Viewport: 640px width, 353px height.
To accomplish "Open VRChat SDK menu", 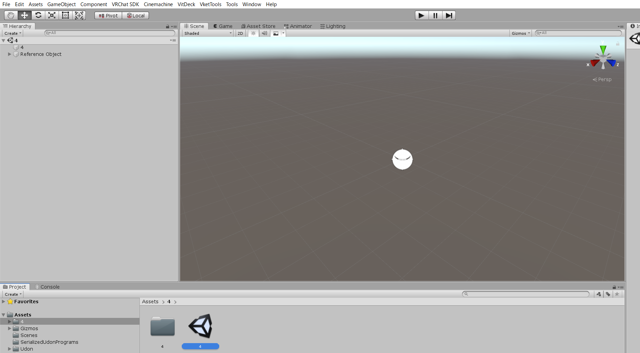I will [125, 4].
